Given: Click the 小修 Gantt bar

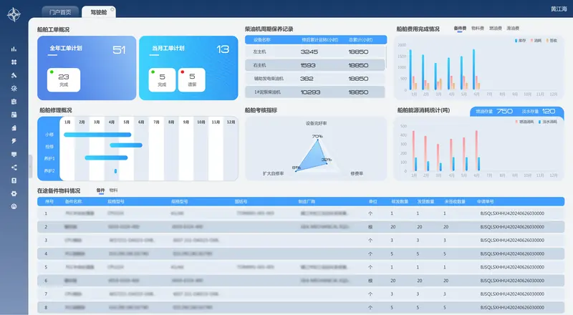Looking at the screenshot, I should [97, 135].
